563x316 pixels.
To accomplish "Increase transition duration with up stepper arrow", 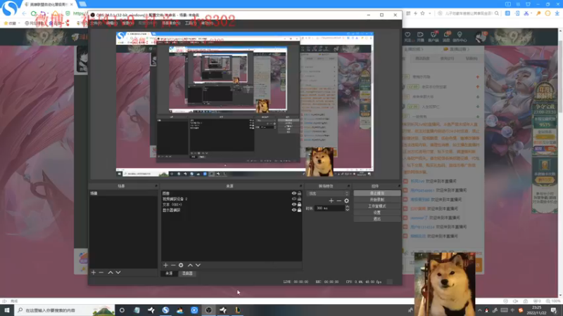I will pos(347,206).
